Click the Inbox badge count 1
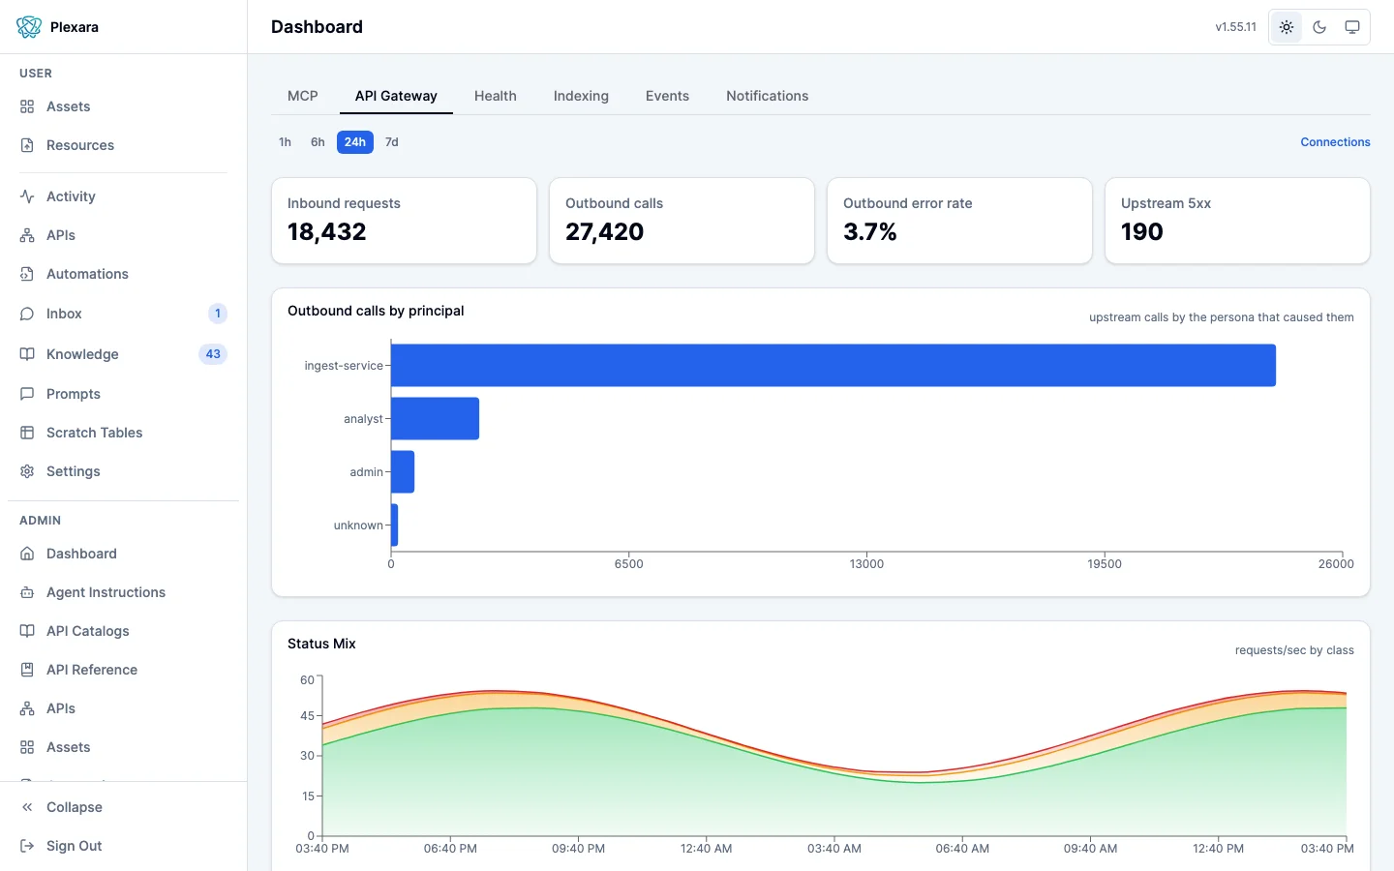 [x=218, y=314]
